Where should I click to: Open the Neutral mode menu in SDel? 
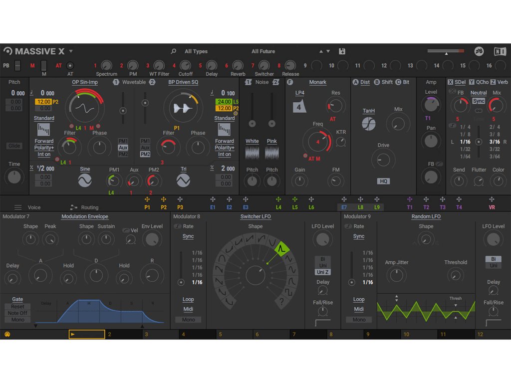[479, 93]
